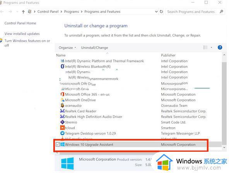
Task: Click the scrollbar up arrow
Action: 224,55
